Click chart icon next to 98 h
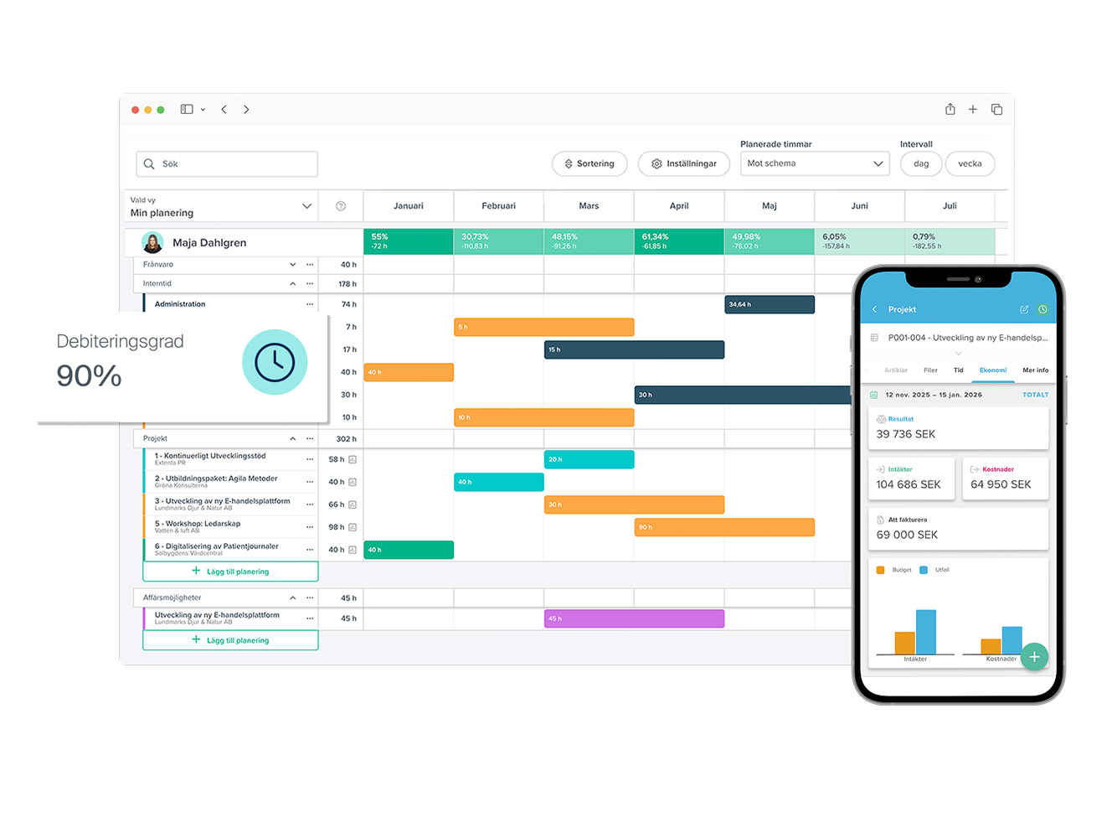 [x=353, y=527]
